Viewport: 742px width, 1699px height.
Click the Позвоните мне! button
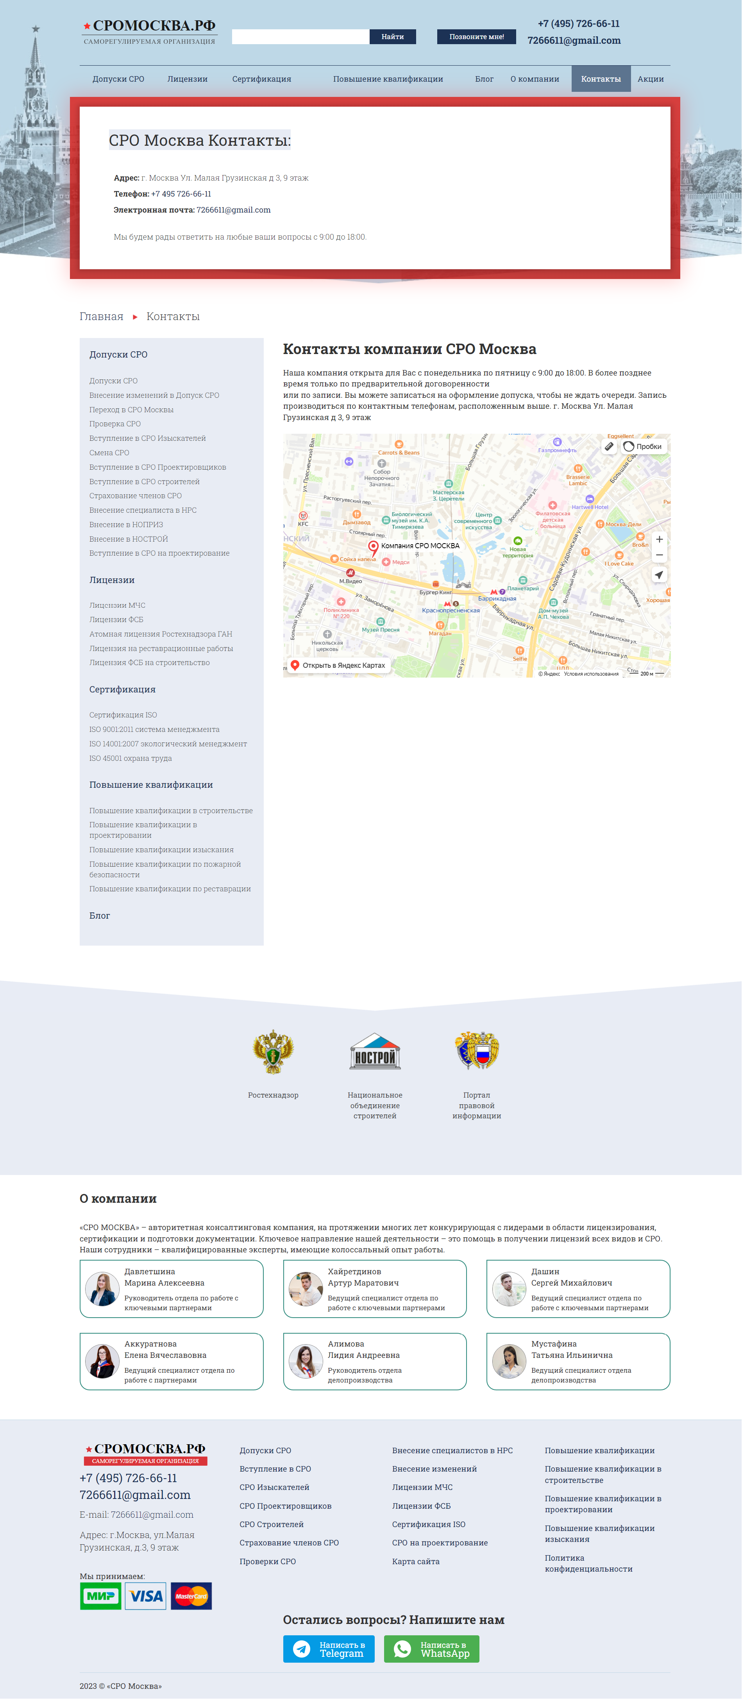476,37
